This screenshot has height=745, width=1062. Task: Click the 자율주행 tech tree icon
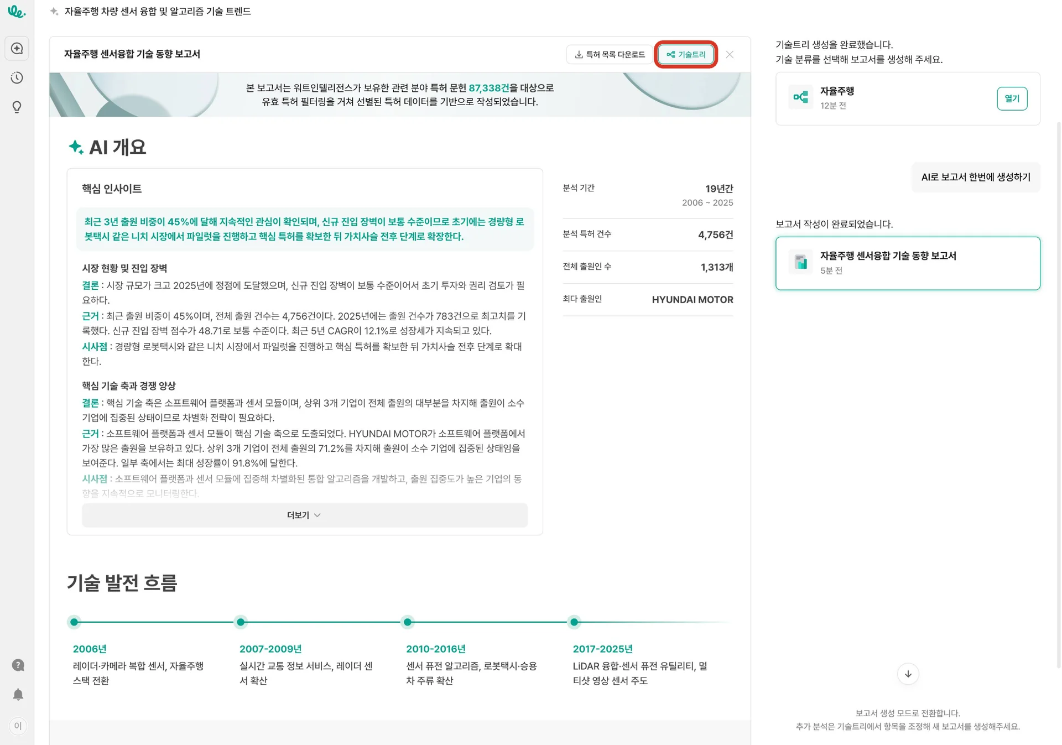[x=800, y=98]
